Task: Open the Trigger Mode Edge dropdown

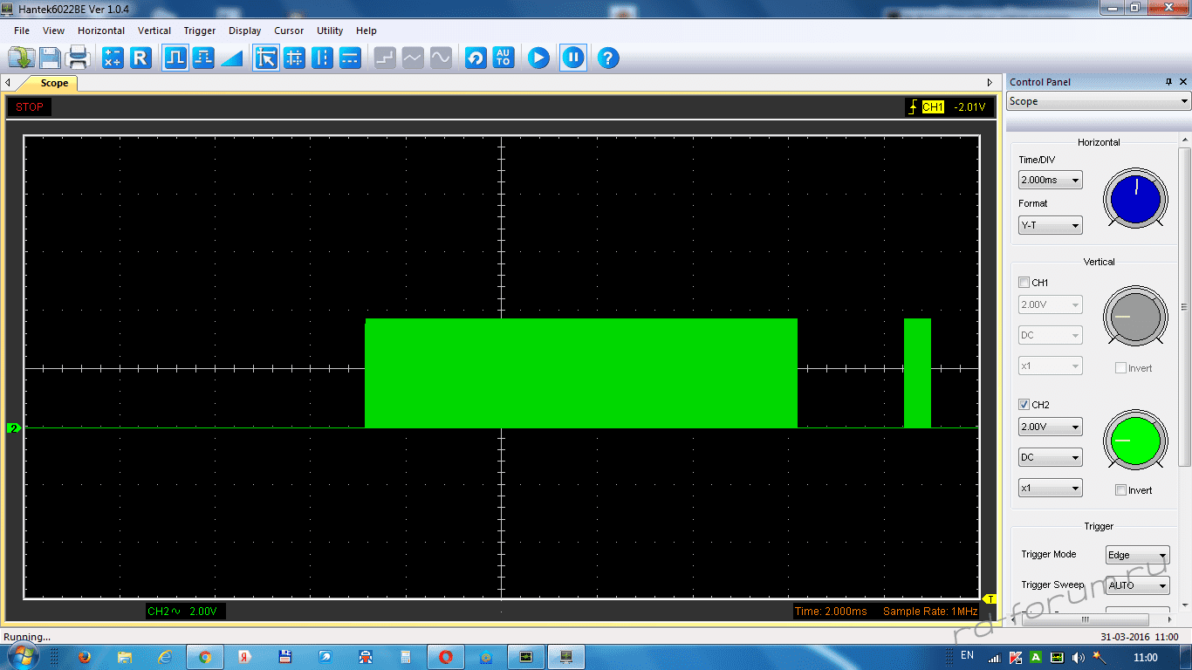Action: pos(1137,556)
